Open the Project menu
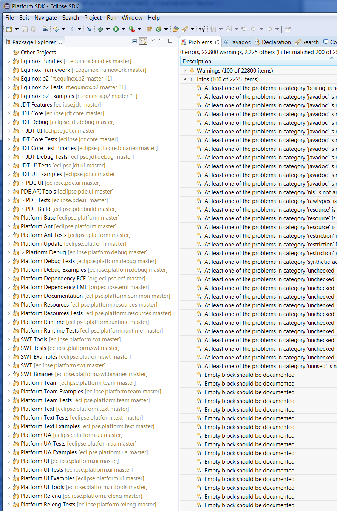 [93, 18]
